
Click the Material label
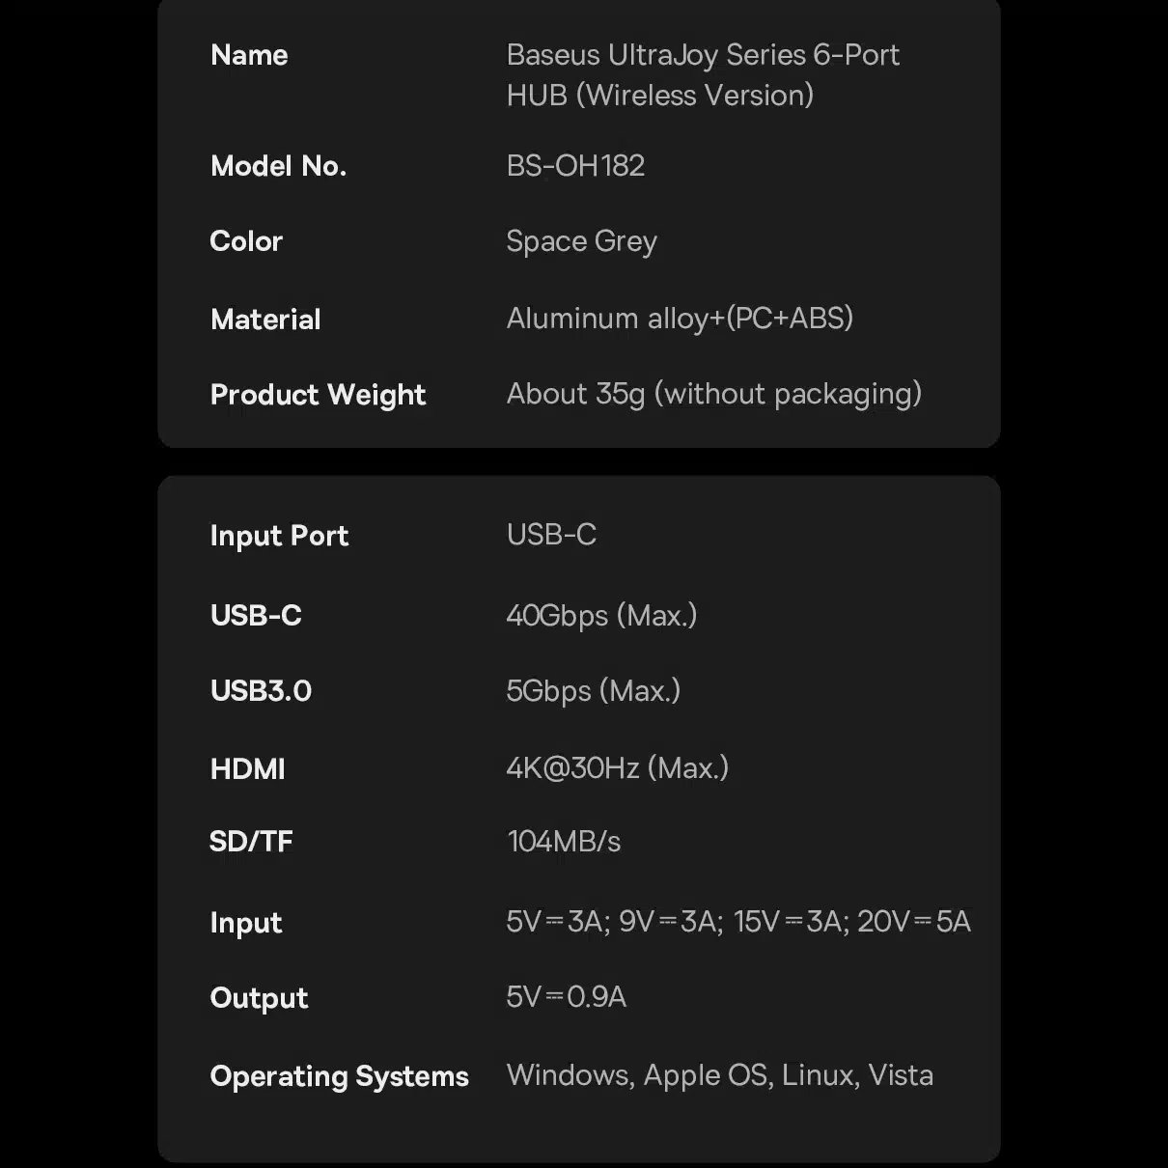(265, 320)
